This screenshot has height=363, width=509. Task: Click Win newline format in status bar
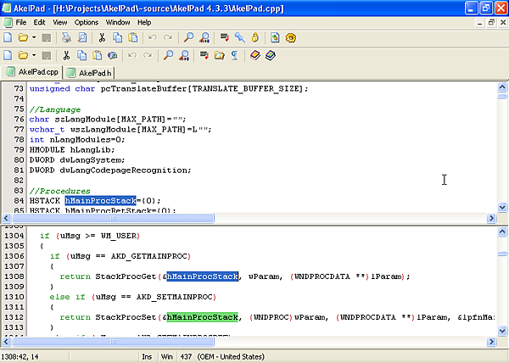tap(167, 356)
